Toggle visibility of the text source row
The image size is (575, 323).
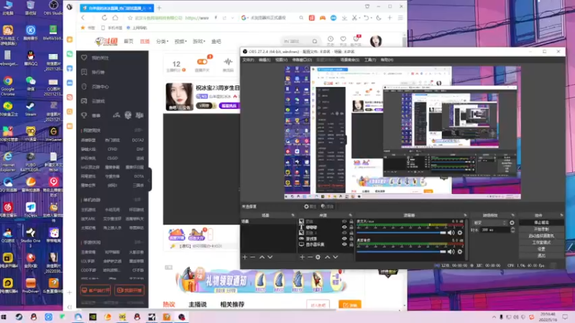click(344, 227)
